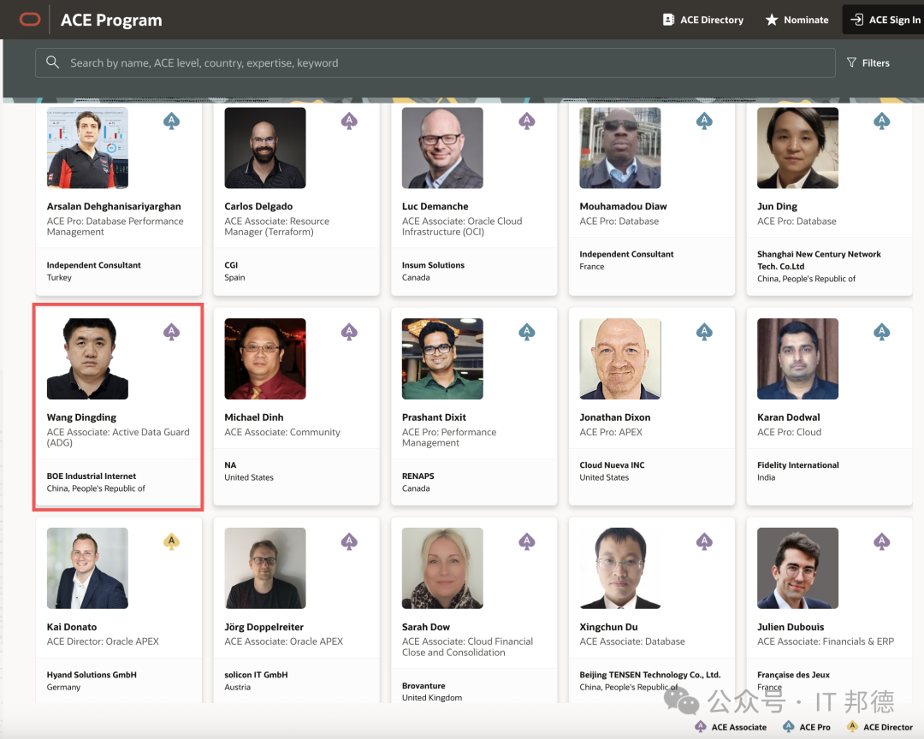
Task: Click ACE badge on Luc Demanche card
Action: point(527,121)
